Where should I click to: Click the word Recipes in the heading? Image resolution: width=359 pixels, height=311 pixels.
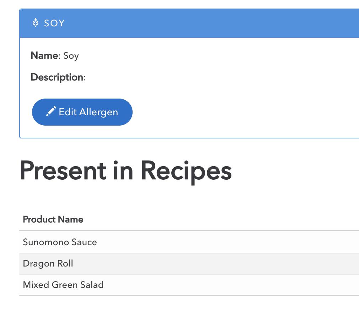click(186, 171)
